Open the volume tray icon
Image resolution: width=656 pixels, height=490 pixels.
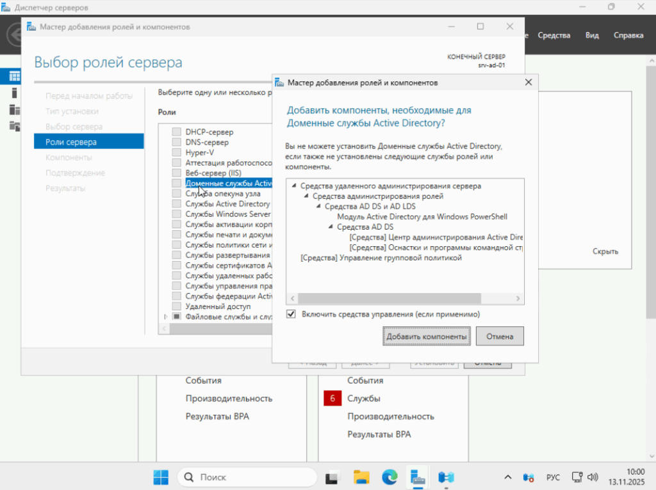pyautogui.click(x=593, y=477)
